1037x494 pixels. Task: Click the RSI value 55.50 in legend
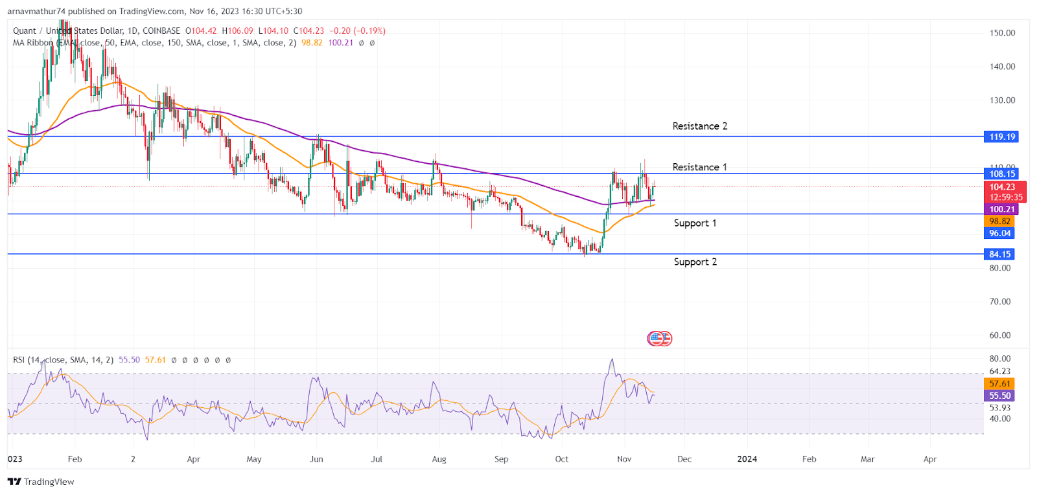(129, 360)
